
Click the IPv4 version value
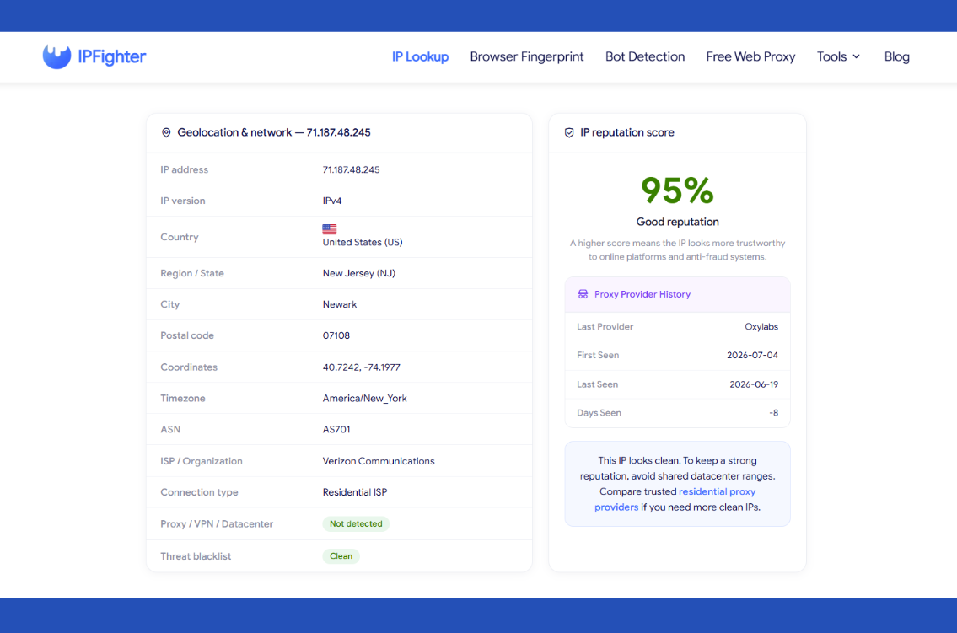332,201
